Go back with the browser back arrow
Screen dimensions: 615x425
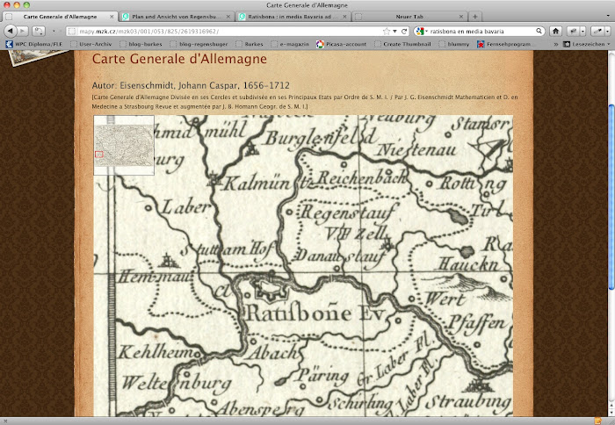point(11,31)
